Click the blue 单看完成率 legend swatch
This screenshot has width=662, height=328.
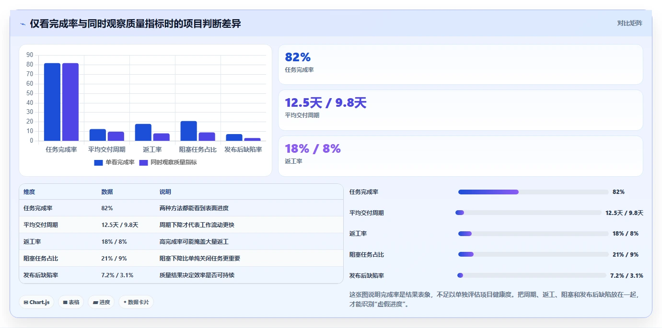[99, 162]
